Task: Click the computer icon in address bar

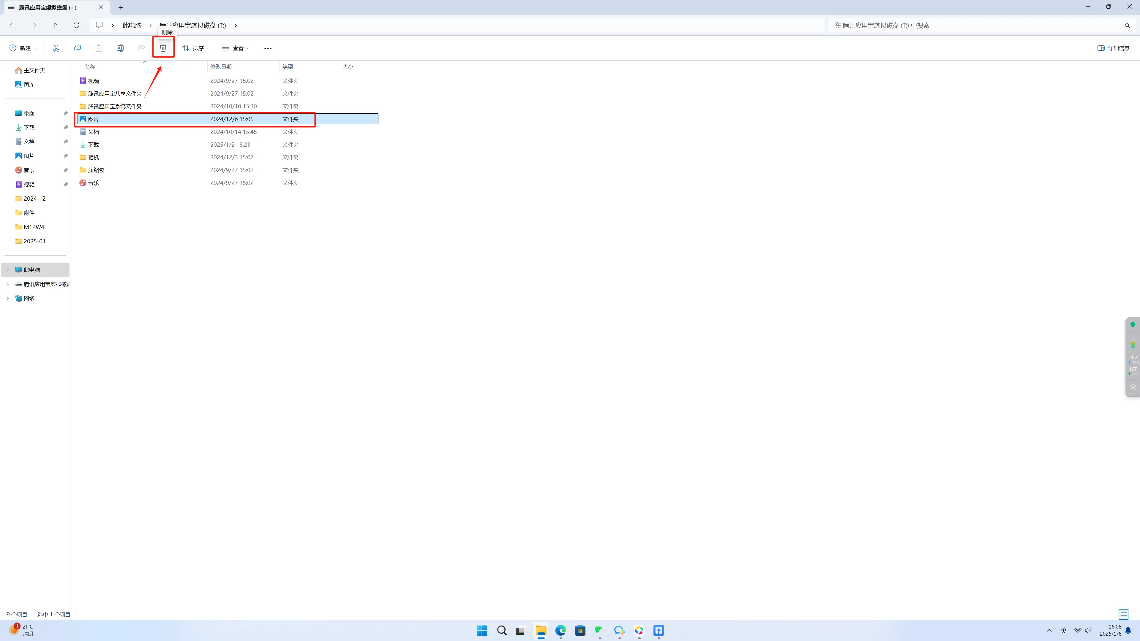Action: coord(99,25)
